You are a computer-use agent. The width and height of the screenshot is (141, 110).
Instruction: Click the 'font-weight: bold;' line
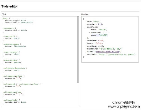click(x=16, y=30)
